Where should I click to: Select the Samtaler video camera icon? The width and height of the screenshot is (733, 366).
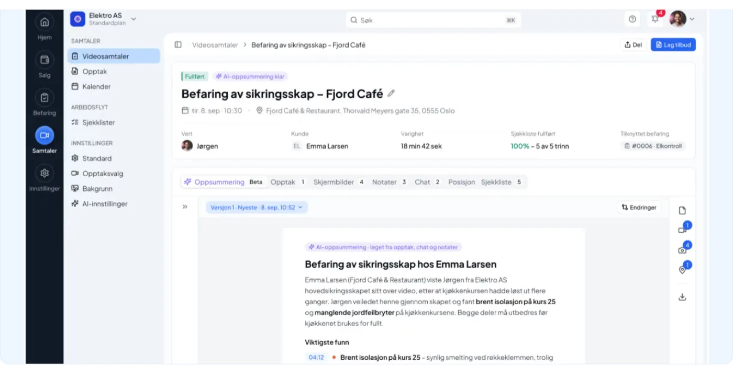point(45,135)
